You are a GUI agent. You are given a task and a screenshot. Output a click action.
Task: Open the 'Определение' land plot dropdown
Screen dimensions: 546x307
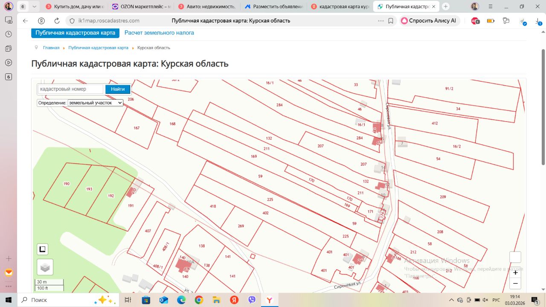[x=95, y=103]
